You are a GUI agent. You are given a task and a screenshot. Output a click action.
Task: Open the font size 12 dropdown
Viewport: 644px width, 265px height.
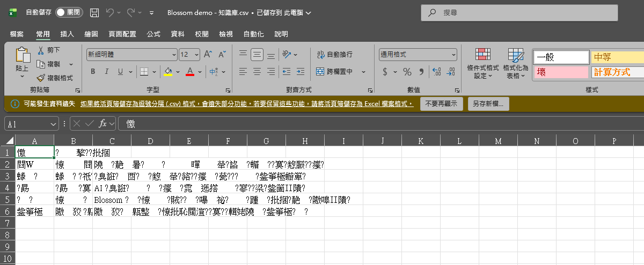(197, 55)
